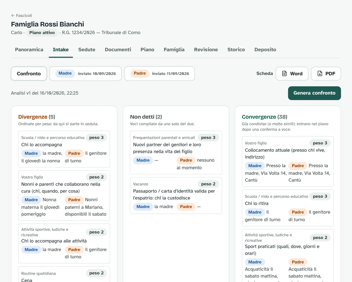Image resolution: width=352 pixels, height=282 pixels.
Task: Click the Word document icon
Action: coord(284,73)
